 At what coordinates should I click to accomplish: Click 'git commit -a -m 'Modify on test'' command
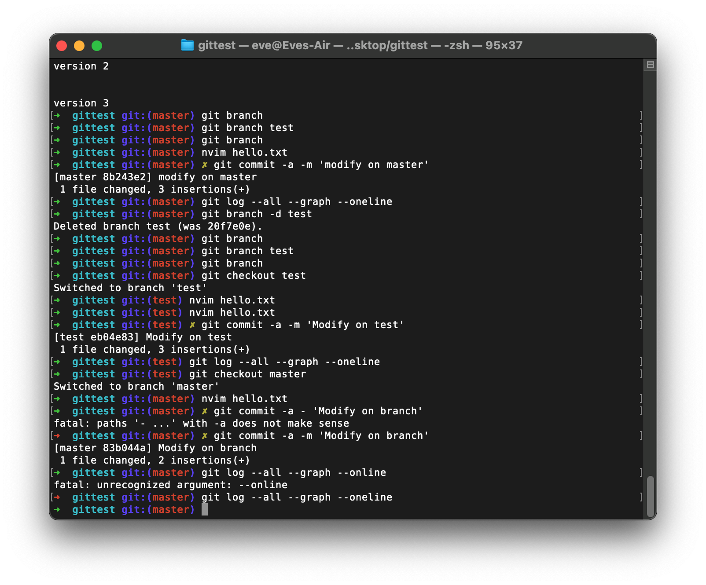click(303, 325)
